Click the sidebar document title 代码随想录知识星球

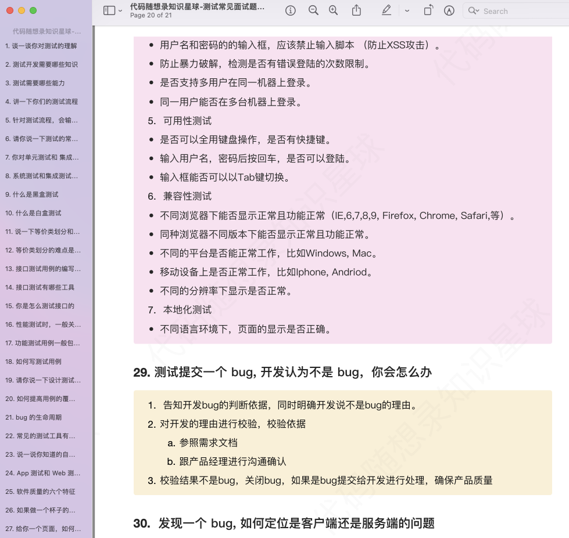pos(47,31)
